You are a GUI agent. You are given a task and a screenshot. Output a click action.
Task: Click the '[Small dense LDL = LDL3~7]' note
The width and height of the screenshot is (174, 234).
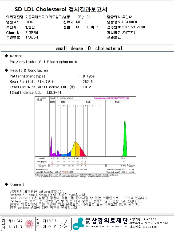(35, 93)
